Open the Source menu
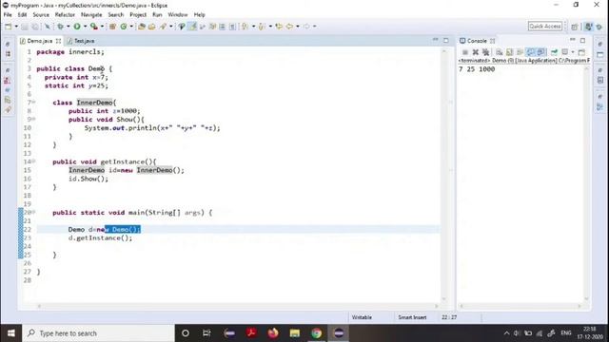 coord(41,15)
